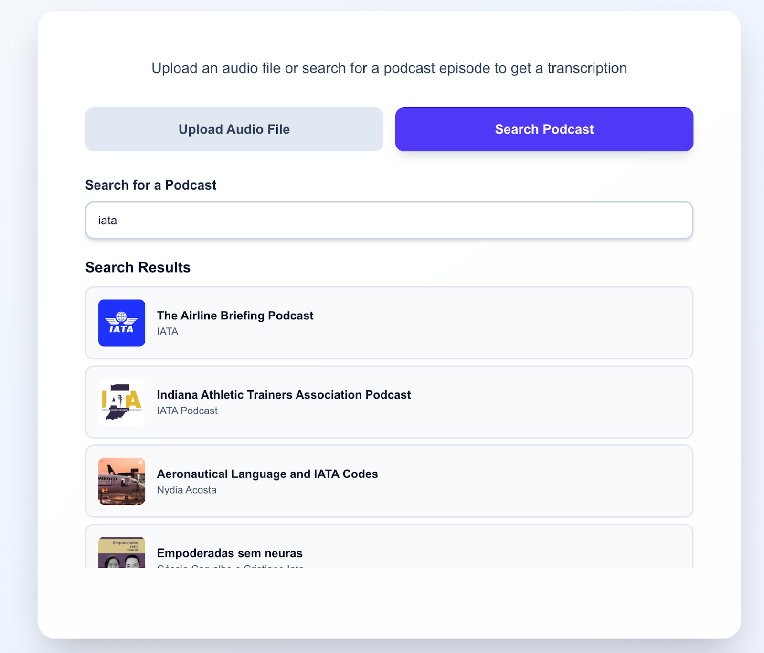Screen dimensions: 764x653
Task: Click the author line below Empoderadas sem neuras
Action: coord(230,567)
